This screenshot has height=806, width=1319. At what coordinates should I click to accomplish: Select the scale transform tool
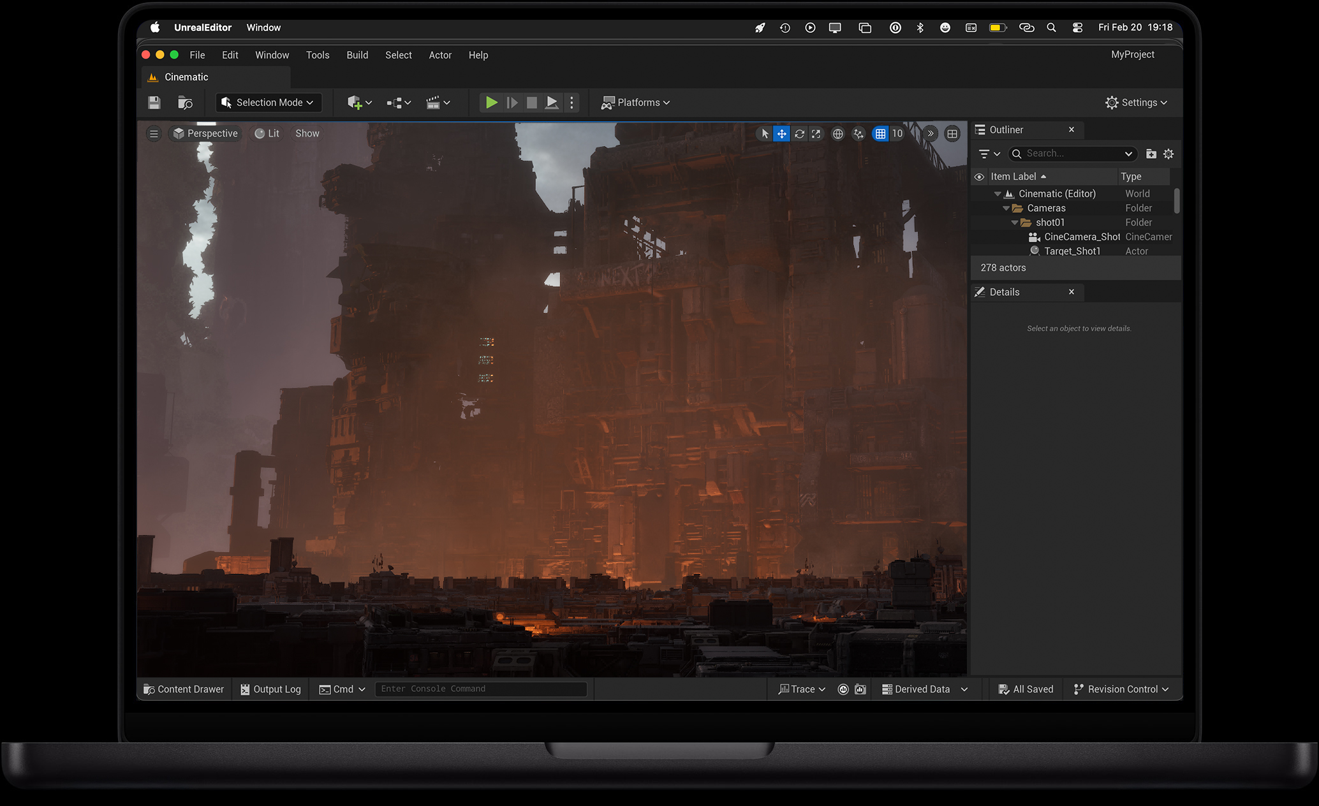816,134
